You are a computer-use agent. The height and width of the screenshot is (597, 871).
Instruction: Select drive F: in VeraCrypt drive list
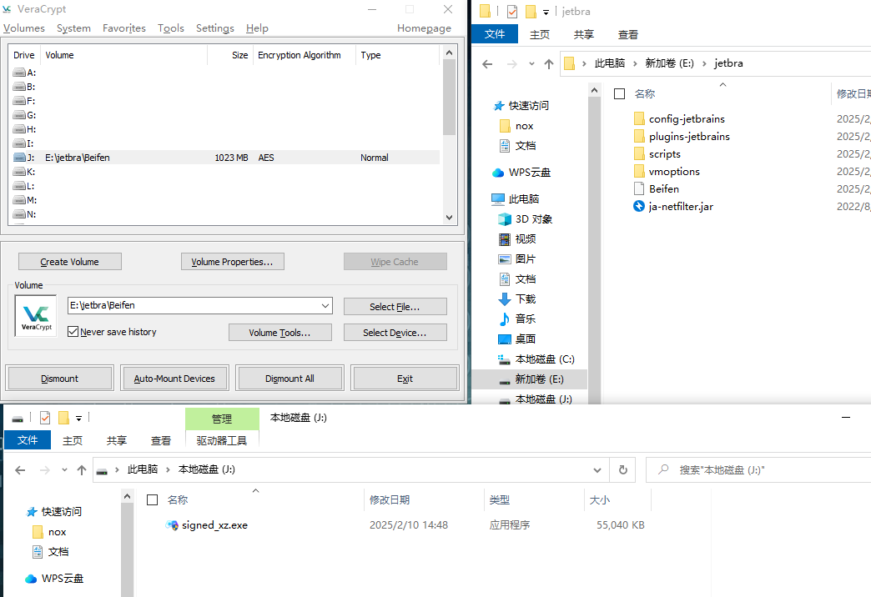(x=24, y=101)
